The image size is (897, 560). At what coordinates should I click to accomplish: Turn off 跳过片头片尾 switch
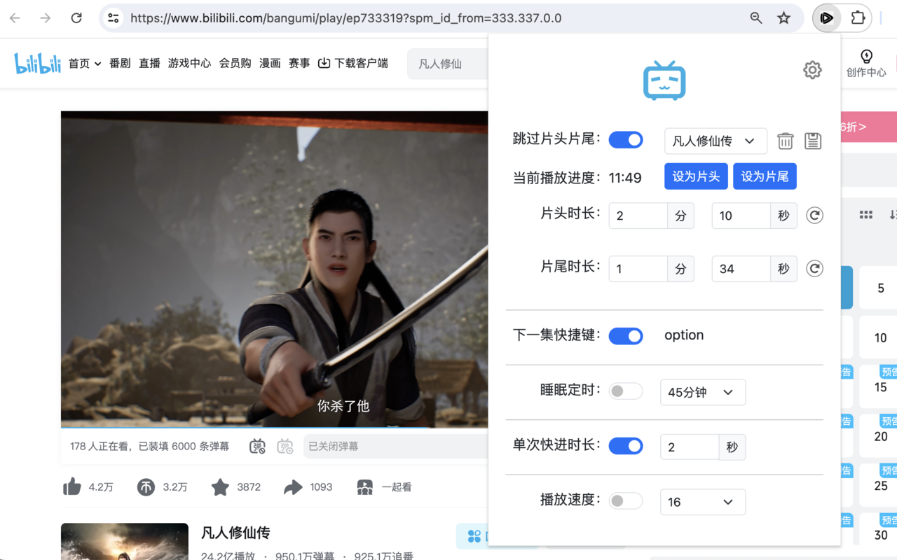(626, 140)
